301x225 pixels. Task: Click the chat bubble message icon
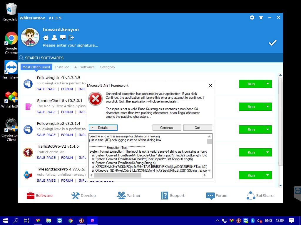pyautogui.click(x=63, y=37)
